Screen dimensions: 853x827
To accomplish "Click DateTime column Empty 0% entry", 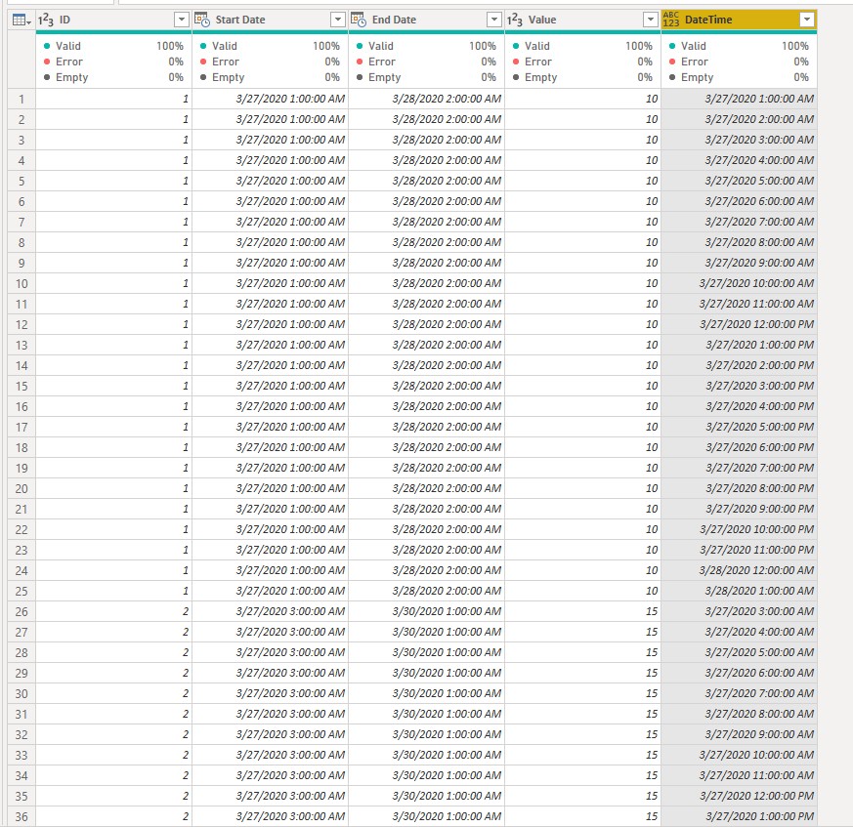I will pos(740,78).
